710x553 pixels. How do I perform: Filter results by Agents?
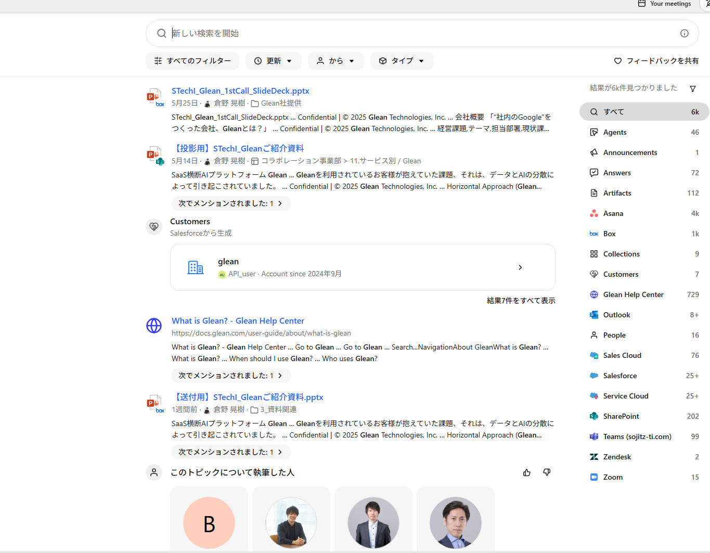(x=644, y=132)
